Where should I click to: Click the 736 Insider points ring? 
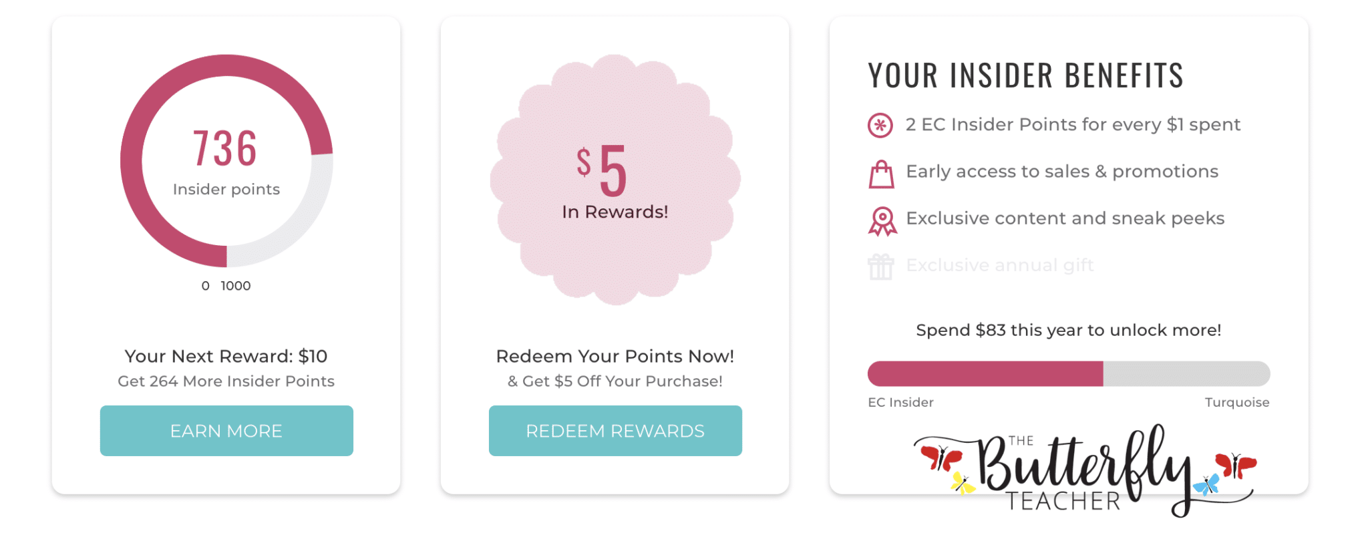226,161
